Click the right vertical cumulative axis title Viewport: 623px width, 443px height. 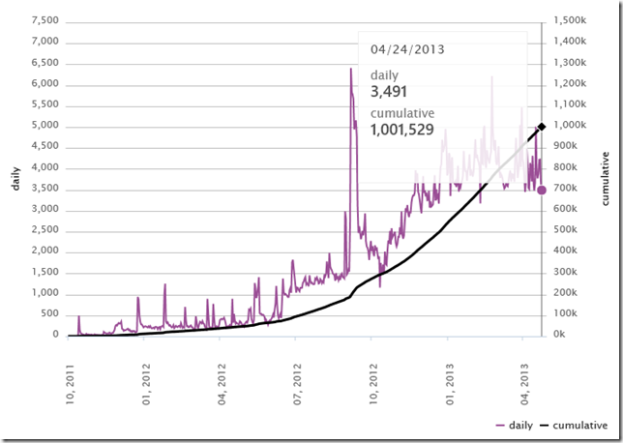605,179
